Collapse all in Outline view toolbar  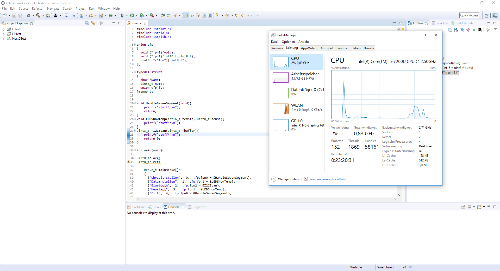(x=450, y=30)
